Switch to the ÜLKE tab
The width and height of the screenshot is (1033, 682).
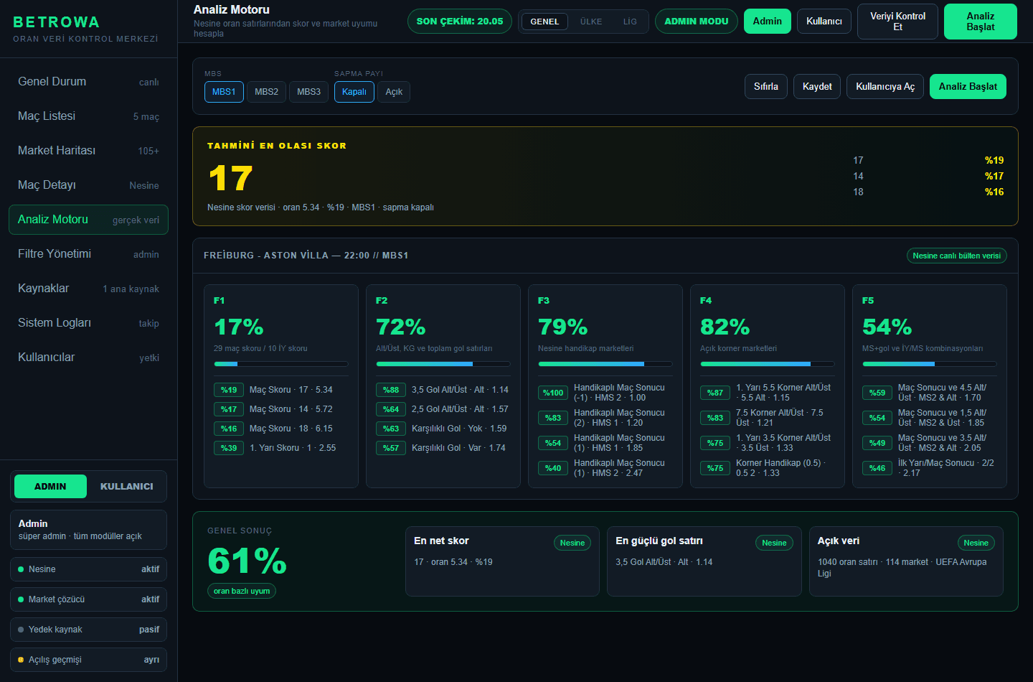(591, 22)
